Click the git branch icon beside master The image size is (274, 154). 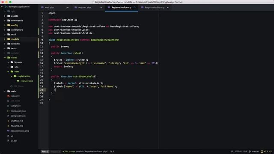click(250, 151)
